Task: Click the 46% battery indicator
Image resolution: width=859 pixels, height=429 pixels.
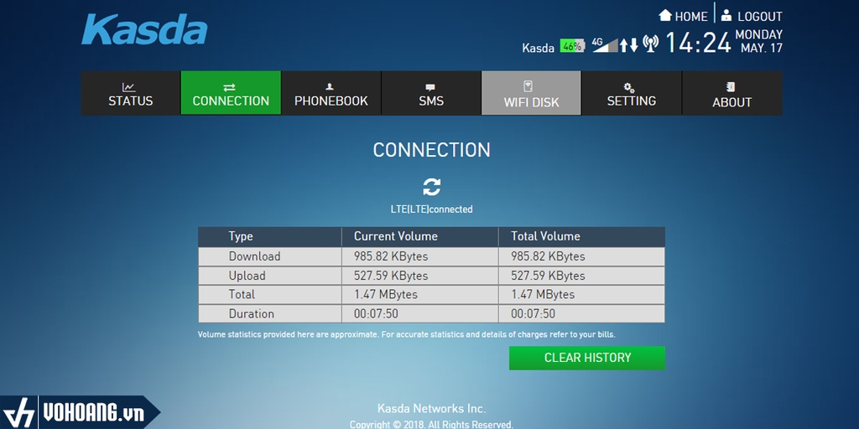Action: 572,47
